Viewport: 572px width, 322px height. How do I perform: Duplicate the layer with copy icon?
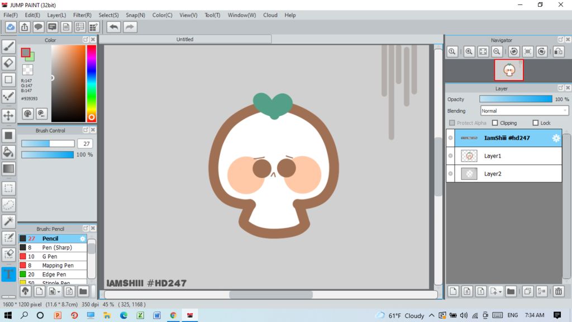527,291
